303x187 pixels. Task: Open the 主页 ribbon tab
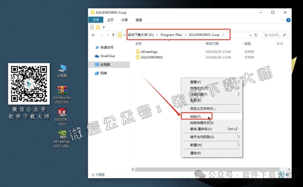[x=110, y=20]
